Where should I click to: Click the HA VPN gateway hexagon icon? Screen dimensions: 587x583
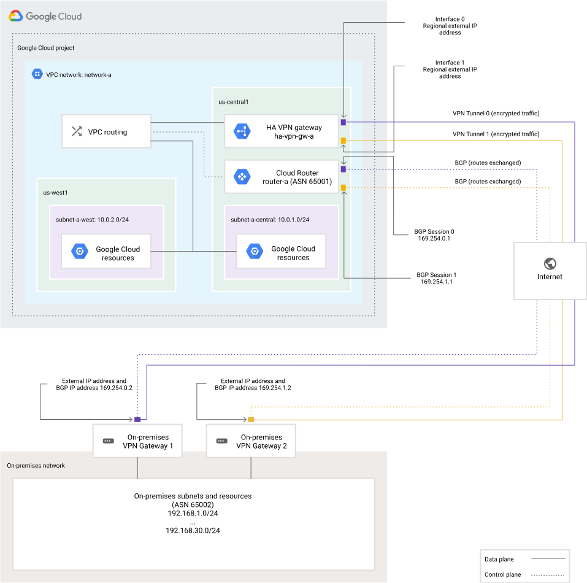point(242,131)
